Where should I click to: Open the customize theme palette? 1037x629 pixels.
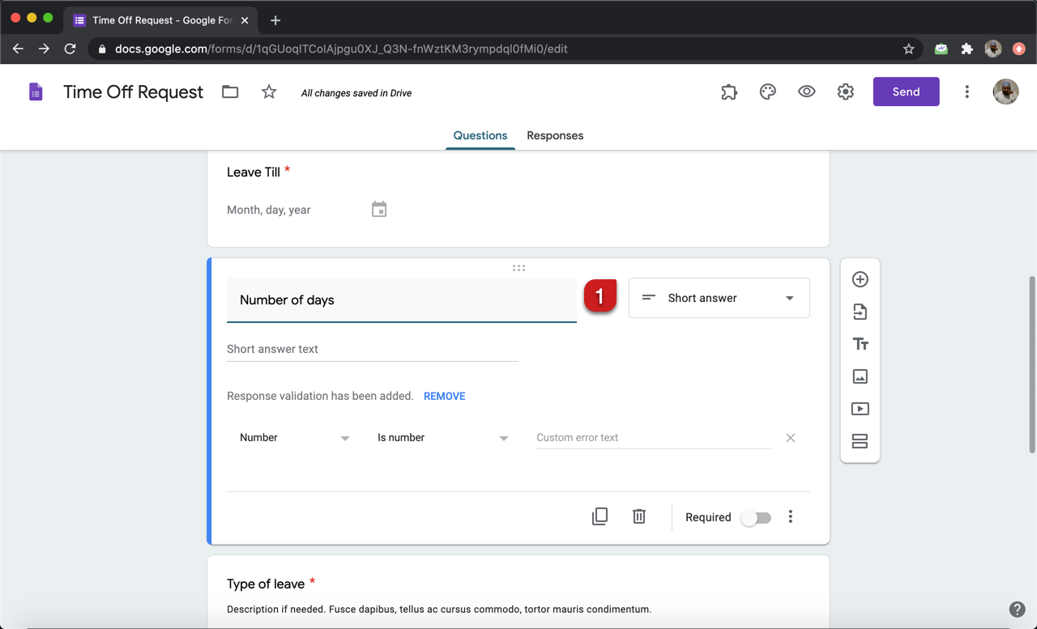[767, 92]
